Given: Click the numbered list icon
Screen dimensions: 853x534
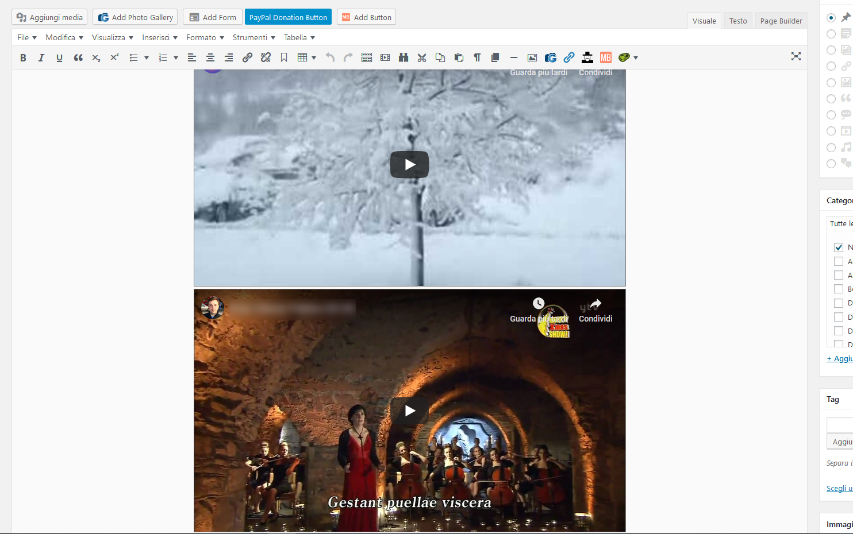Looking at the screenshot, I should (163, 57).
